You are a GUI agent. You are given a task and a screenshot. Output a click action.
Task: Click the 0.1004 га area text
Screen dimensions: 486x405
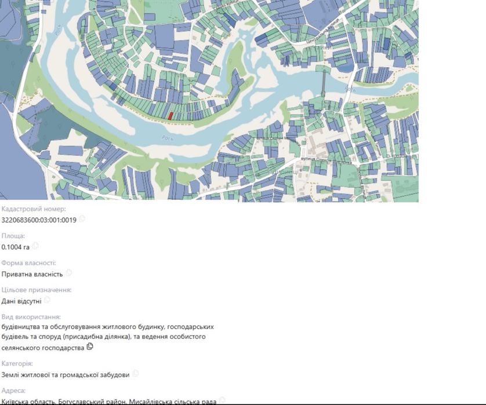16,247
